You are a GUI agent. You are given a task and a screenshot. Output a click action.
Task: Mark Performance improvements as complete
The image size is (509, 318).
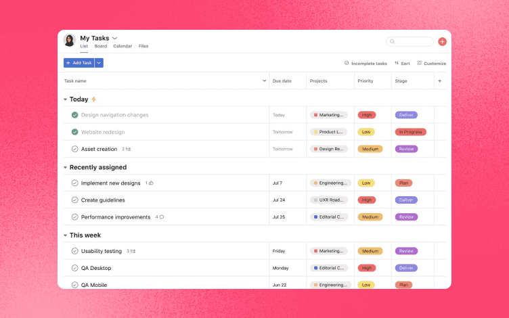(74, 217)
